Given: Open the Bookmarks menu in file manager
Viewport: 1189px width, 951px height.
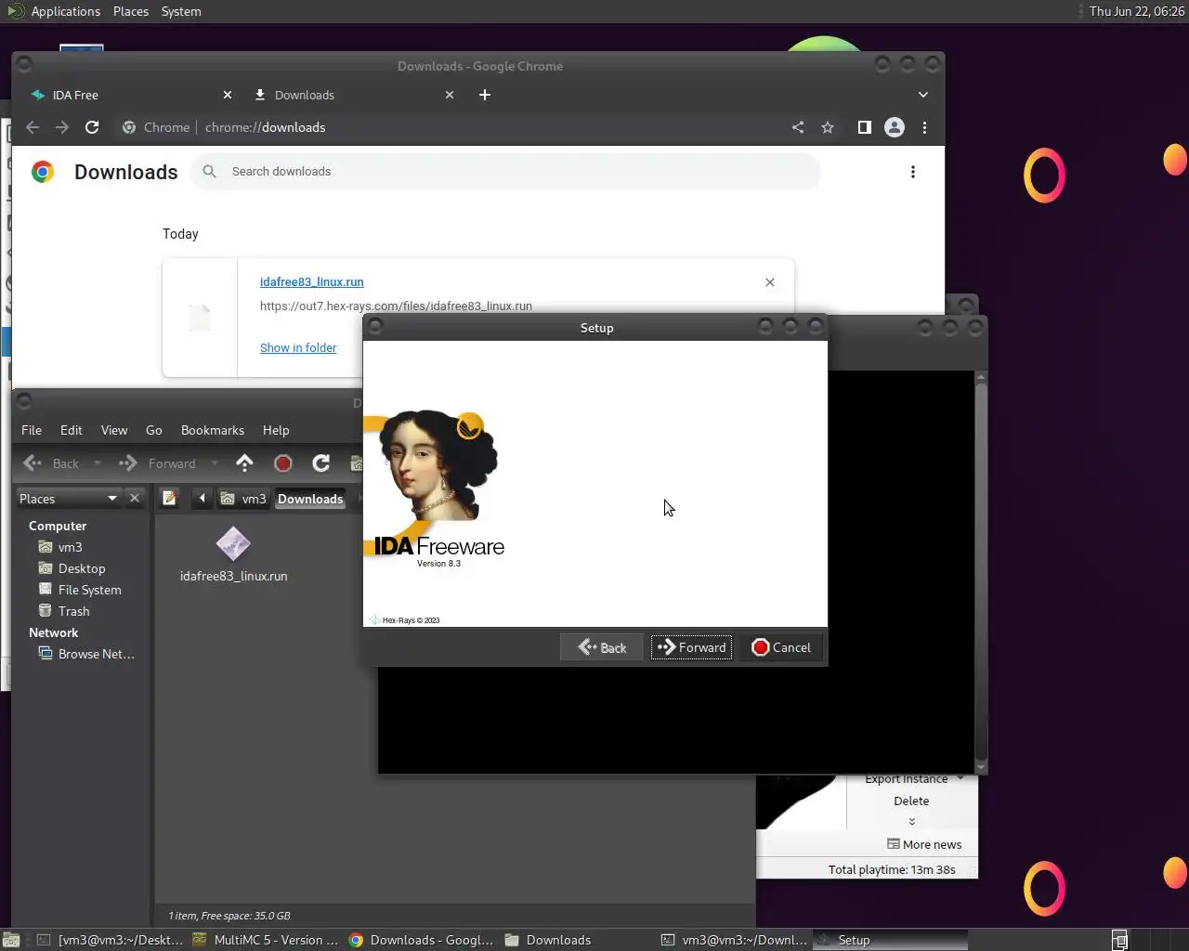Looking at the screenshot, I should click(213, 430).
